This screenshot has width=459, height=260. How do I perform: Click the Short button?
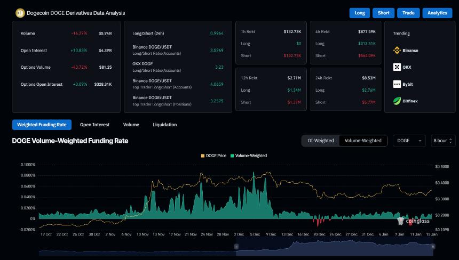pyautogui.click(x=383, y=13)
